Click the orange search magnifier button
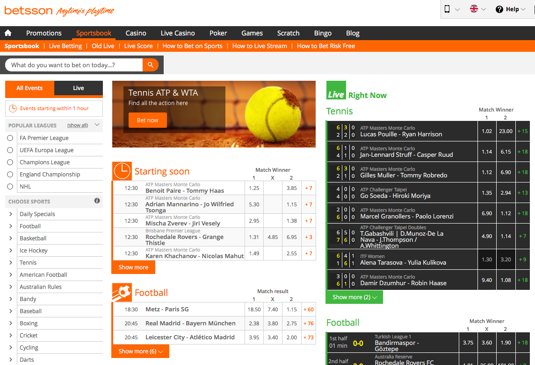Image resolution: width=535 pixels, height=365 pixels. (x=151, y=65)
